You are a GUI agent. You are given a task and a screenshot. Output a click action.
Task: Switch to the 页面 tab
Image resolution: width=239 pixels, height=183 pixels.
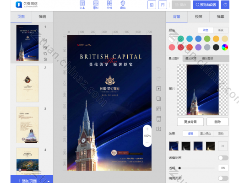pos(21,16)
